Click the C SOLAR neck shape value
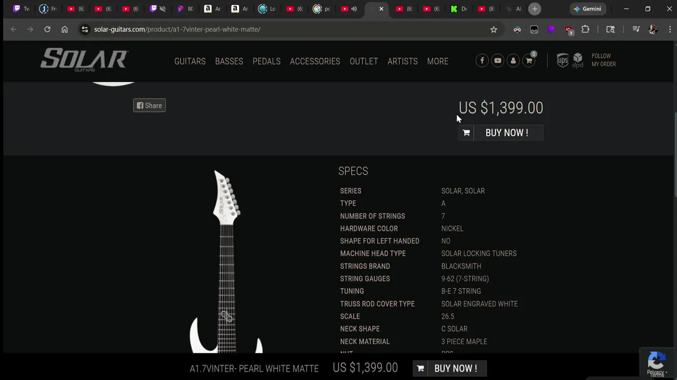Screen dimensions: 677x380 (454, 329)
